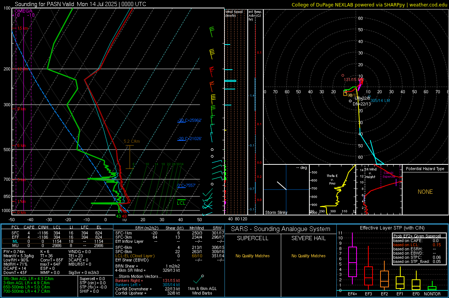Click the Classic Supercell label
Screen dimensions: 449x298
click(x=389, y=175)
